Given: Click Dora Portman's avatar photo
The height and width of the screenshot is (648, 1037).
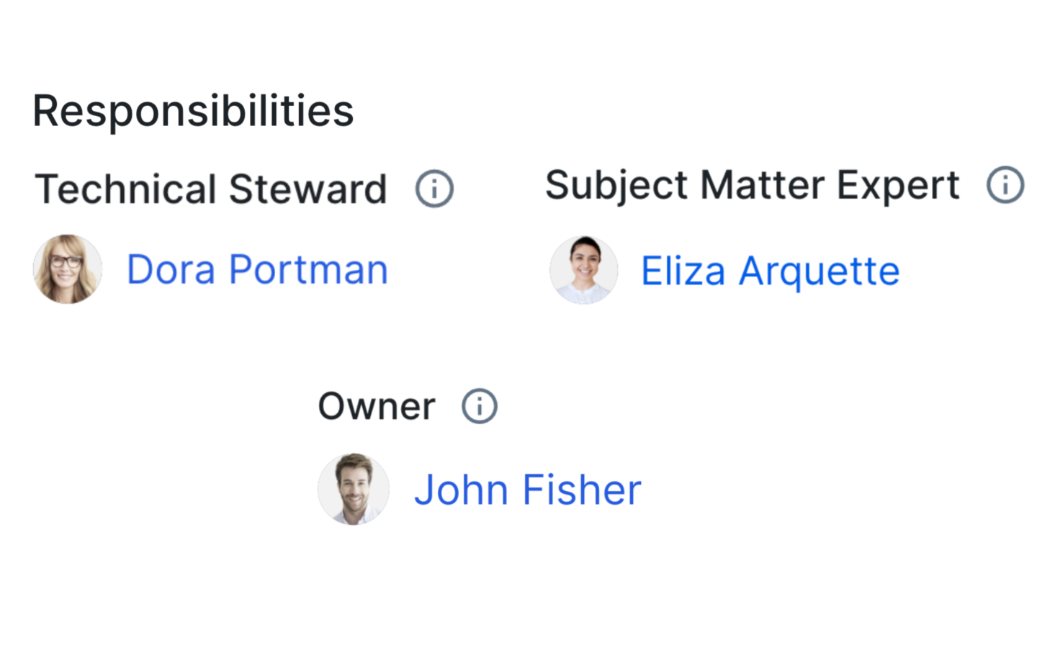Looking at the screenshot, I should (x=68, y=269).
